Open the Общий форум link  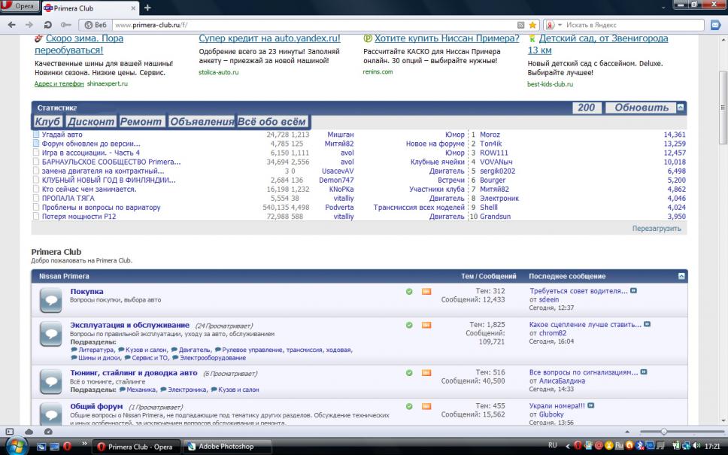(96, 406)
